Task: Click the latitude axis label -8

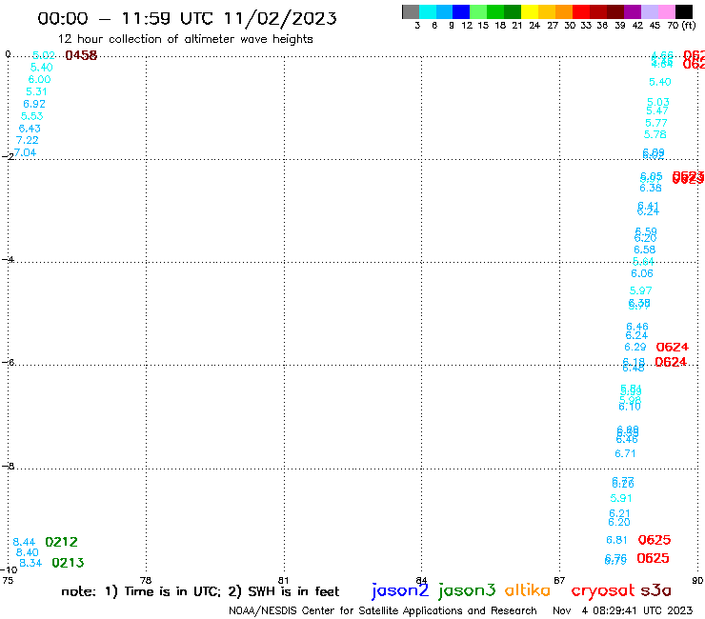Action: coord(9,466)
